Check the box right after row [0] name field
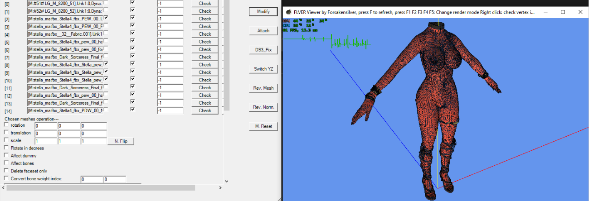 pos(106,2)
